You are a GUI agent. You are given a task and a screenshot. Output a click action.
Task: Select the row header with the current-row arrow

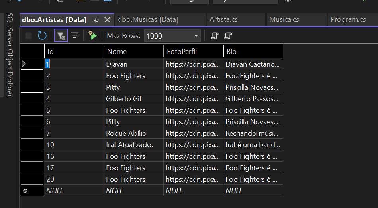[32, 64]
